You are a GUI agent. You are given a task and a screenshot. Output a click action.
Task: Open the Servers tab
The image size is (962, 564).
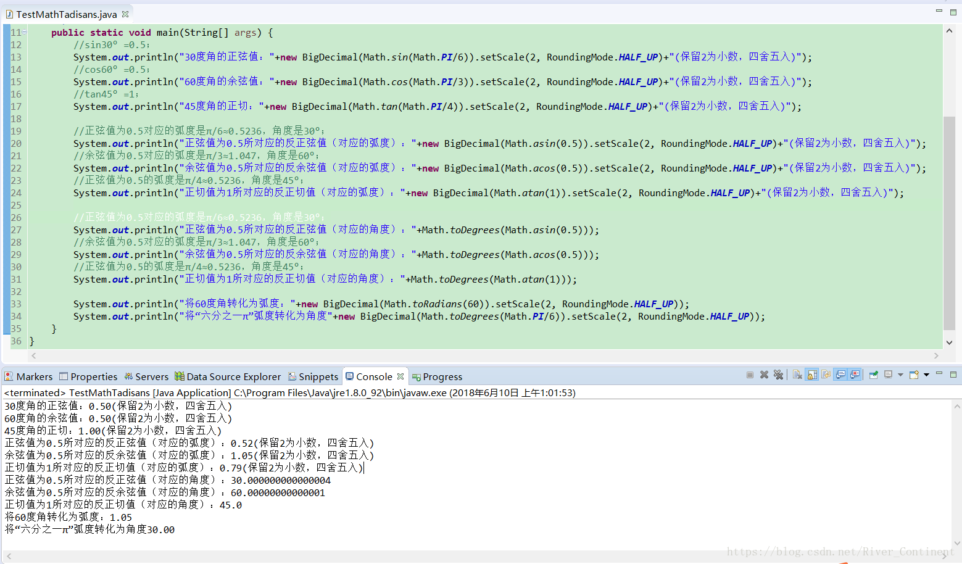coord(146,376)
